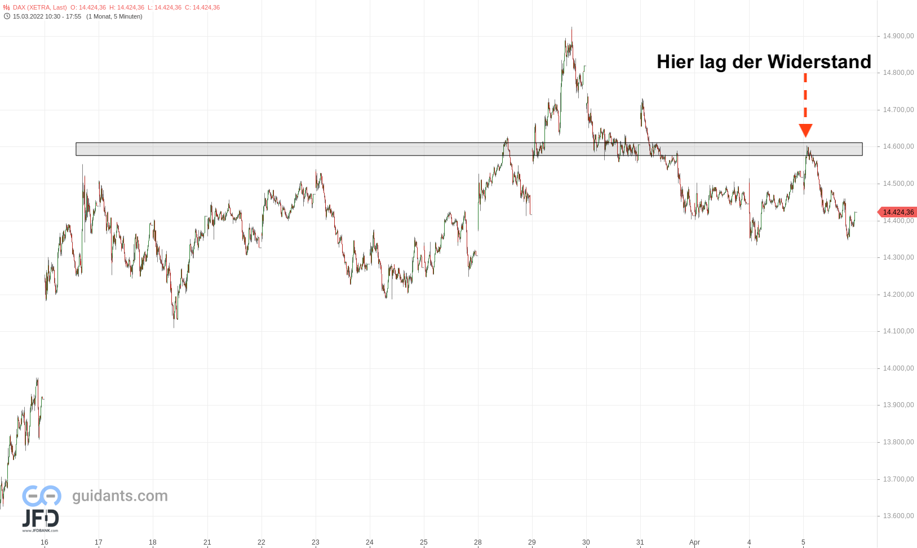
Task: Click the close value 'C: 14.424,36'
Action: [x=202, y=7]
